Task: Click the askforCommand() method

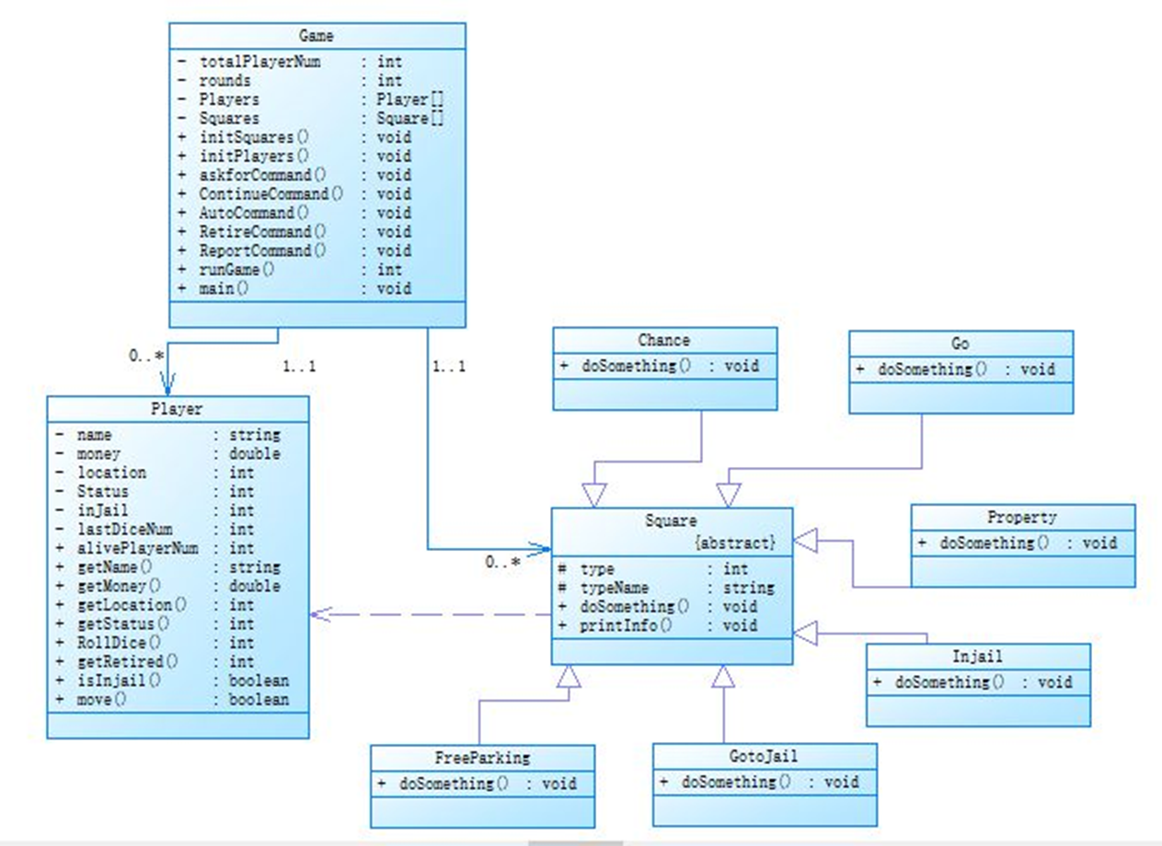Action: click(262, 175)
